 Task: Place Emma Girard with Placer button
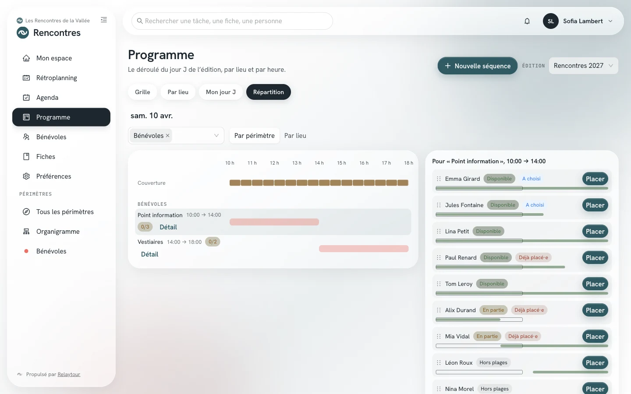[x=595, y=179]
